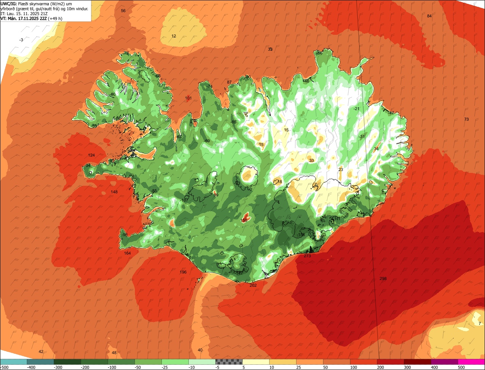Click the swatch between -400 and -300
Viewport: 485px width, 370px height.
[x=41, y=362]
